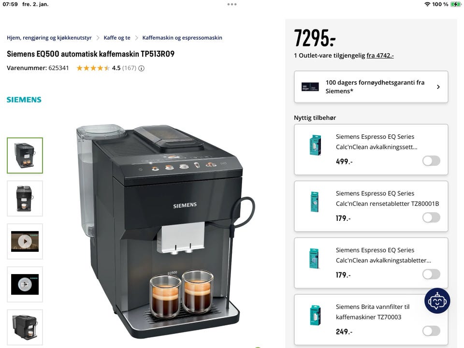
Task: Play the first product video thumbnail
Action: pos(25,242)
